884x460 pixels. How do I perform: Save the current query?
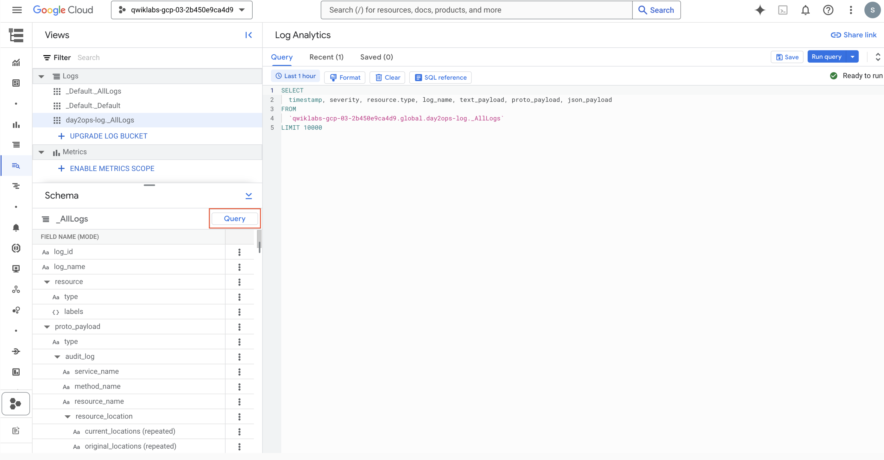pos(787,57)
